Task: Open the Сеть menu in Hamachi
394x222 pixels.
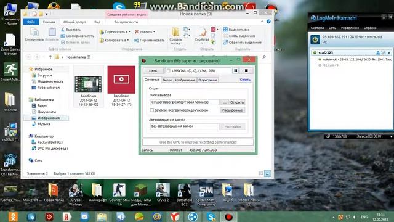Action: pos(332,28)
